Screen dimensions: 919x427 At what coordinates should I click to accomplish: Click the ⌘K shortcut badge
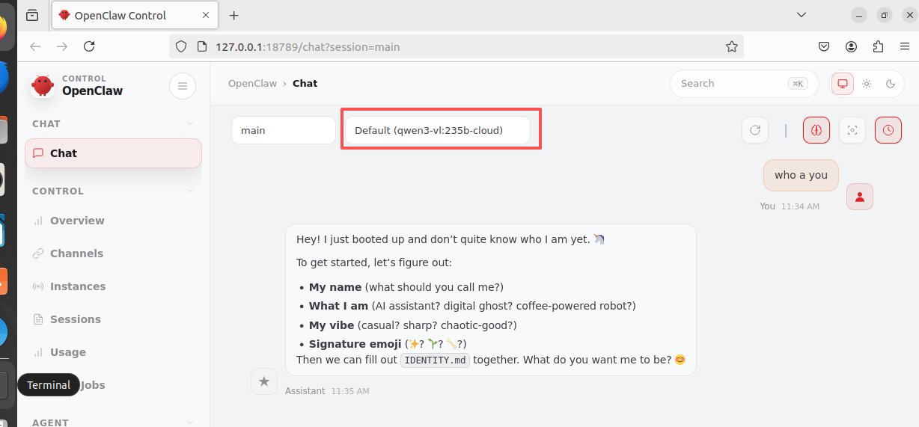point(798,84)
